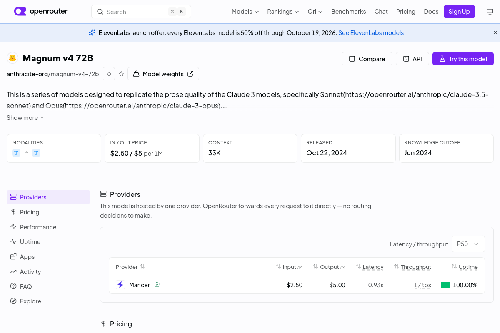Go to the Benchmarks page

tap(348, 12)
